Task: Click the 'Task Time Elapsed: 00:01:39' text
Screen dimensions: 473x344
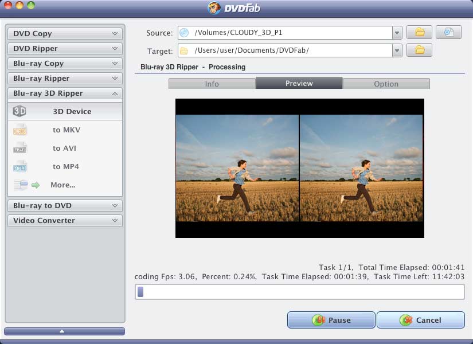Action: [x=315, y=276]
